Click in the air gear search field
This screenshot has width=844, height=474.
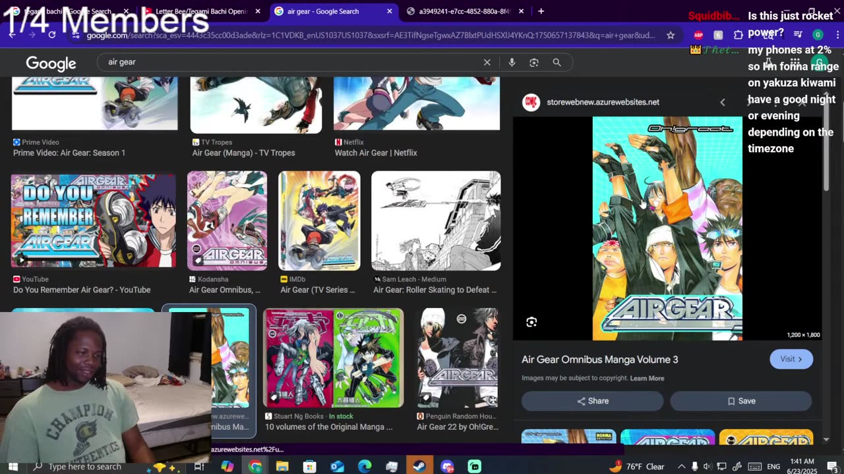click(290, 62)
